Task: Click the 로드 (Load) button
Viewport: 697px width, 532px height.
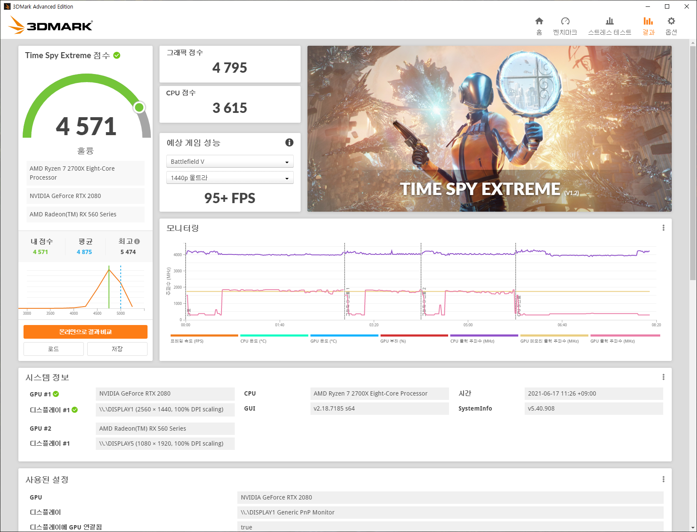Action: 53,349
